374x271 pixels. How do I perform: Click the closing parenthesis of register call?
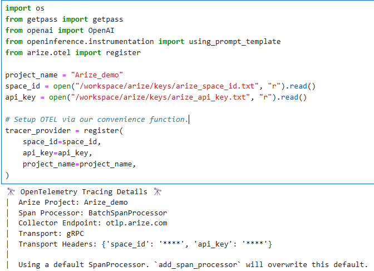(x=7, y=175)
